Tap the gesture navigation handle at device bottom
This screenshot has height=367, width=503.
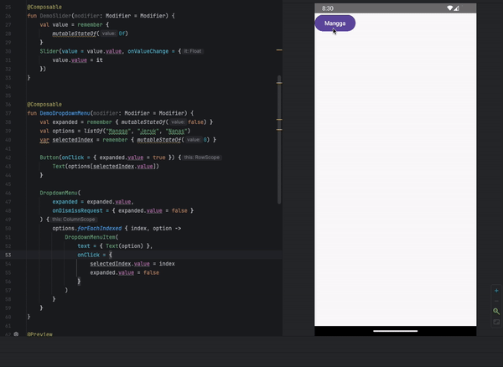(x=394, y=330)
